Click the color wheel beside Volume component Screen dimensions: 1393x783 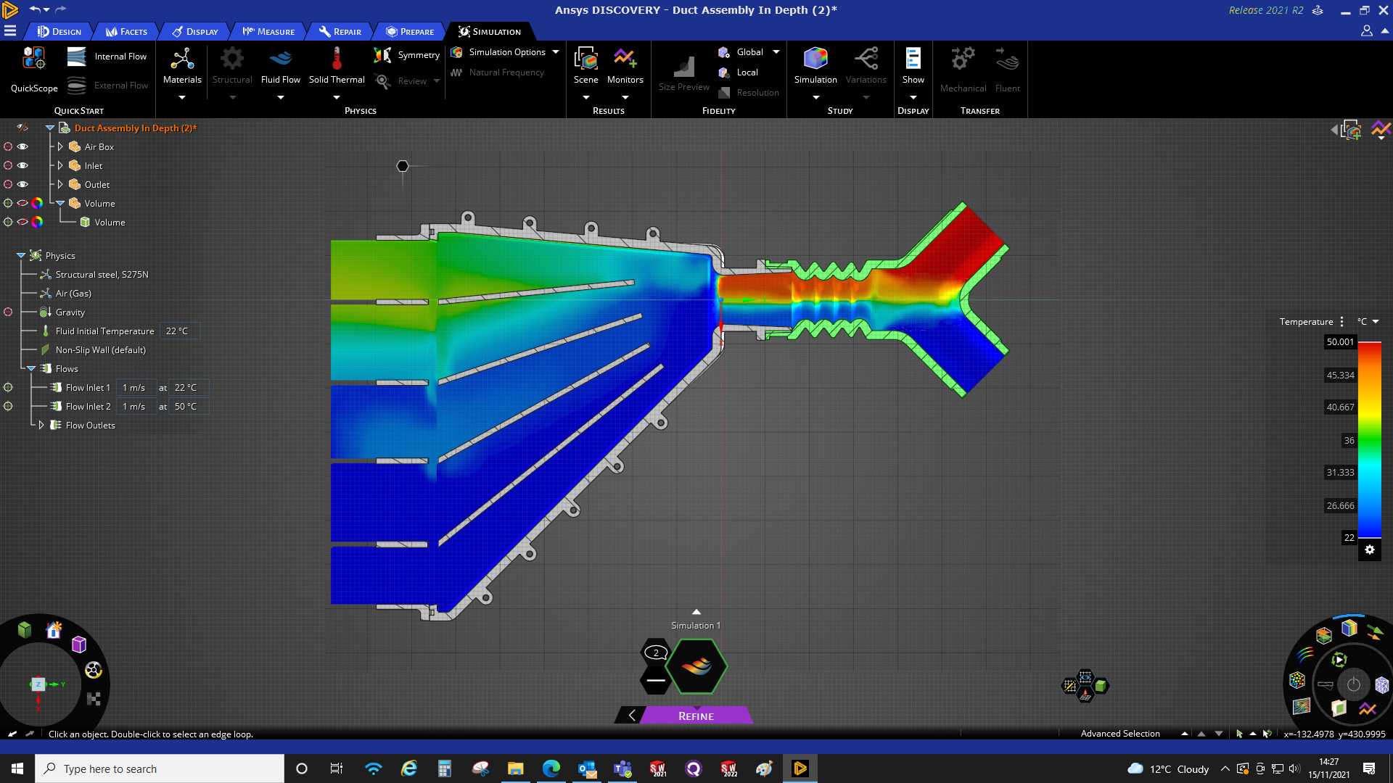tap(37, 203)
